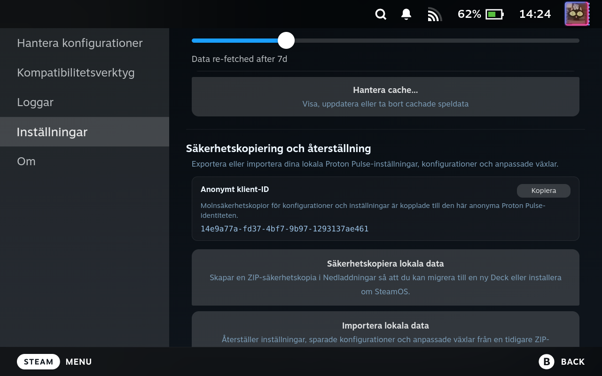
Task: Click the STEAM pill button
Action: 39,362
